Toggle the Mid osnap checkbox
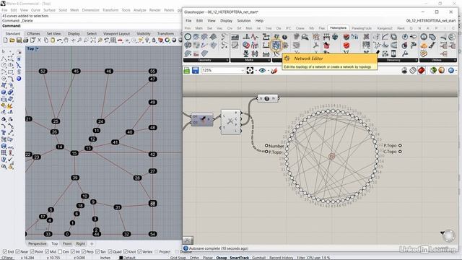 (47, 252)
